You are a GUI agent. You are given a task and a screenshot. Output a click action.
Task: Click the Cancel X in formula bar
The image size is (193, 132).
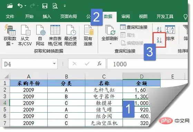[x=75, y=64]
